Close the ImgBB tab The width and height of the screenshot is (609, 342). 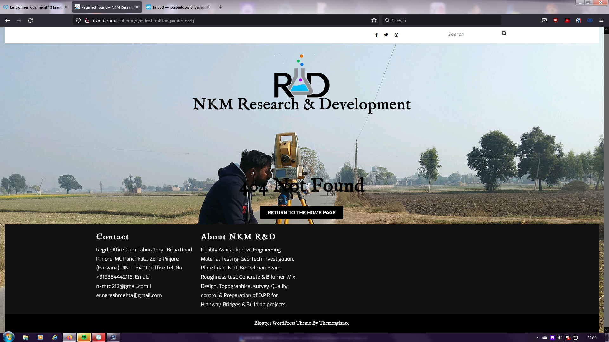click(x=208, y=7)
